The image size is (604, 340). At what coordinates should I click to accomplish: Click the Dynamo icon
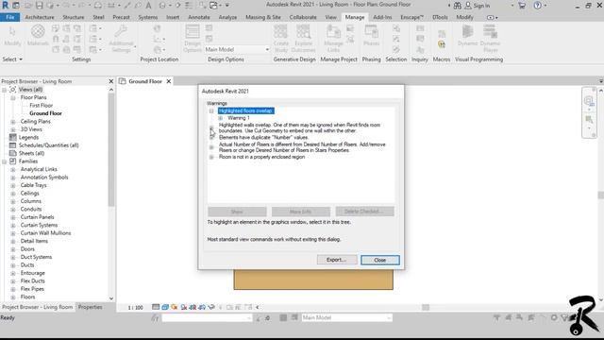click(x=468, y=31)
